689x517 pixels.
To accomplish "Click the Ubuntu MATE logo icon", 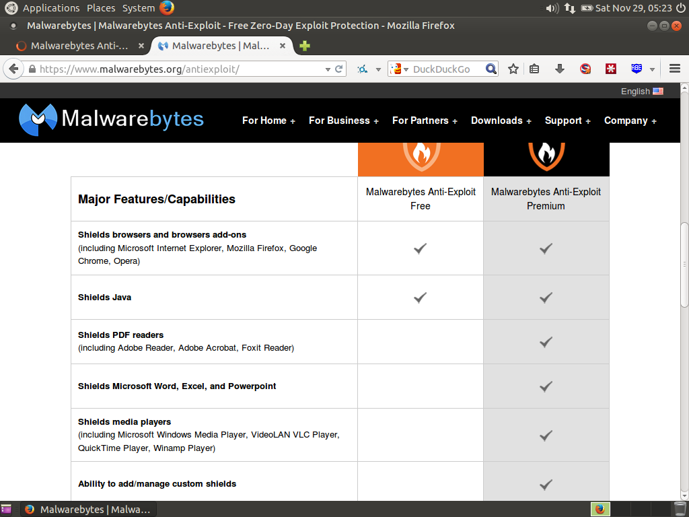I will [11, 8].
